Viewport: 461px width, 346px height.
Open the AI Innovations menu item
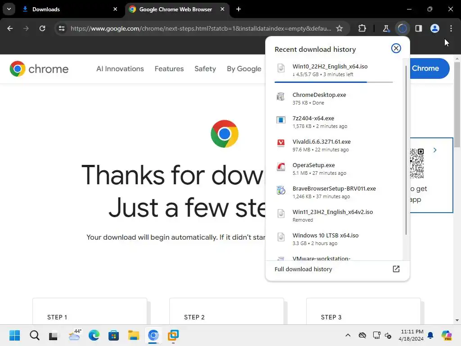click(120, 69)
